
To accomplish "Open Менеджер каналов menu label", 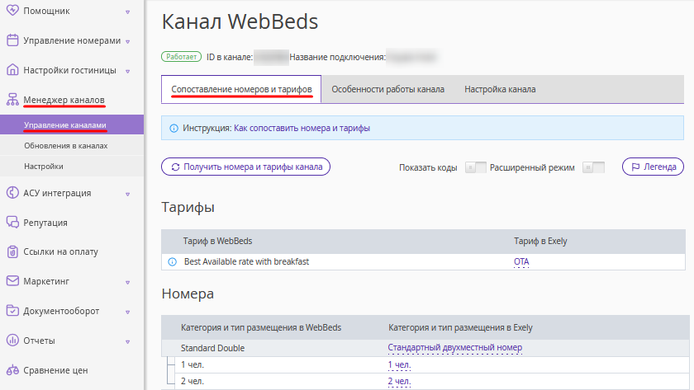I will point(64,100).
